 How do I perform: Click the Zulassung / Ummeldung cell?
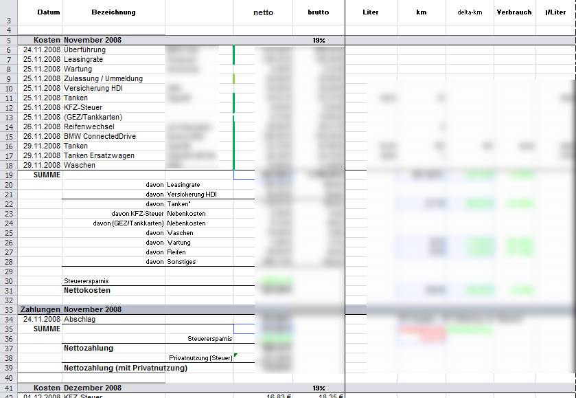point(103,79)
